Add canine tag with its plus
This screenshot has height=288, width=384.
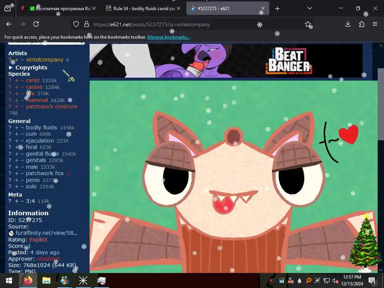[x=16, y=87]
